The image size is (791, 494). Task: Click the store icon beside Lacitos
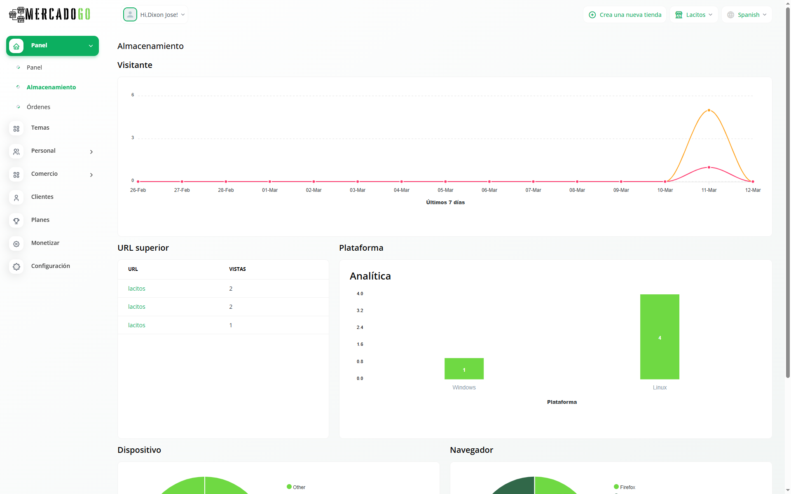pos(679,15)
